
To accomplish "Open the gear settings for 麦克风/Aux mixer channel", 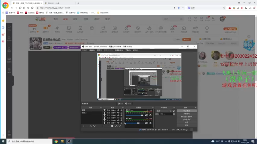I will tap(150, 115).
